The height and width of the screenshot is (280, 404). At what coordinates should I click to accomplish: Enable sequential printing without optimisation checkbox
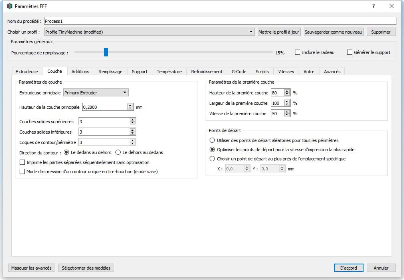22,162
